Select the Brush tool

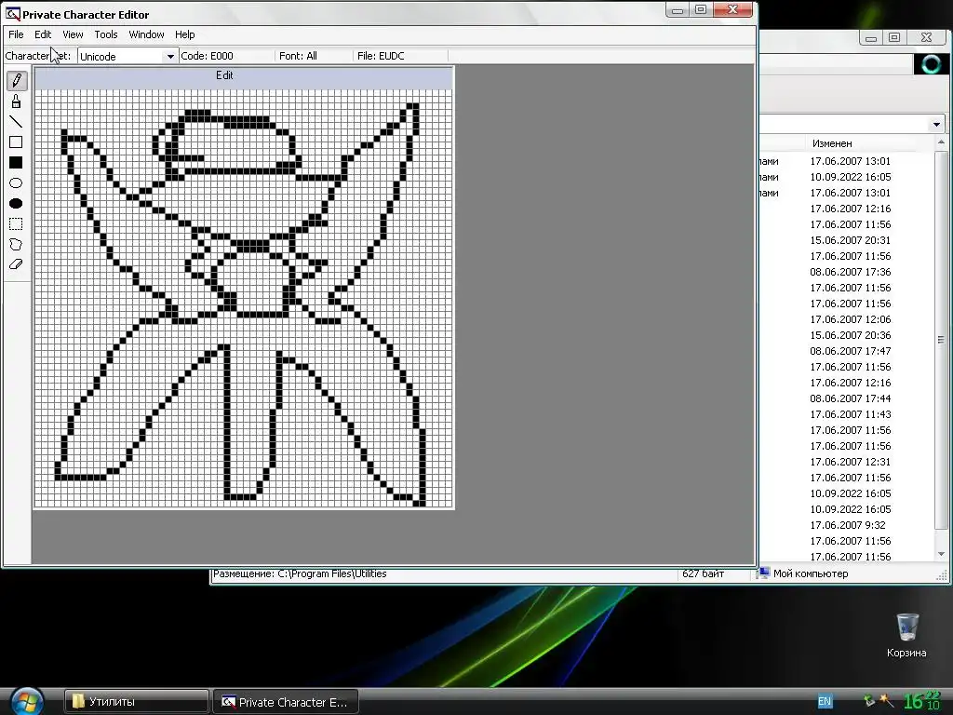click(x=17, y=101)
